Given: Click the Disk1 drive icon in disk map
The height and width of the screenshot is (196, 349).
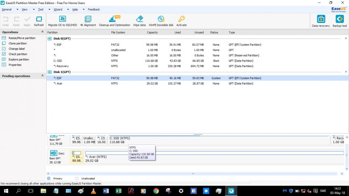Looking at the screenshot, I should pyautogui.click(x=54, y=153).
